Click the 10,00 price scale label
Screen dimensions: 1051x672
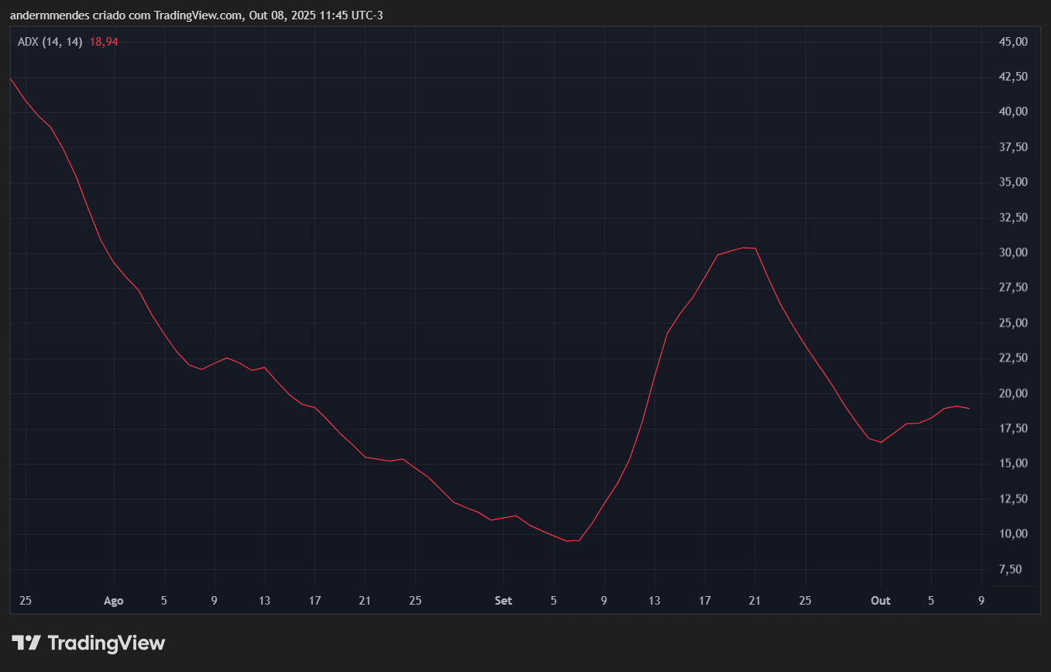click(x=1015, y=534)
